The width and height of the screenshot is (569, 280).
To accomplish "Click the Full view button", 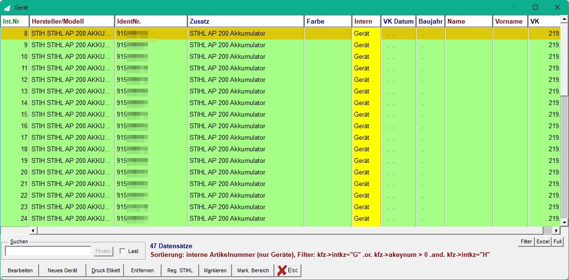I will coord(557,241).
